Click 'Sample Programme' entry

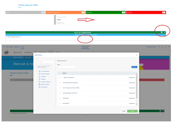19,113
